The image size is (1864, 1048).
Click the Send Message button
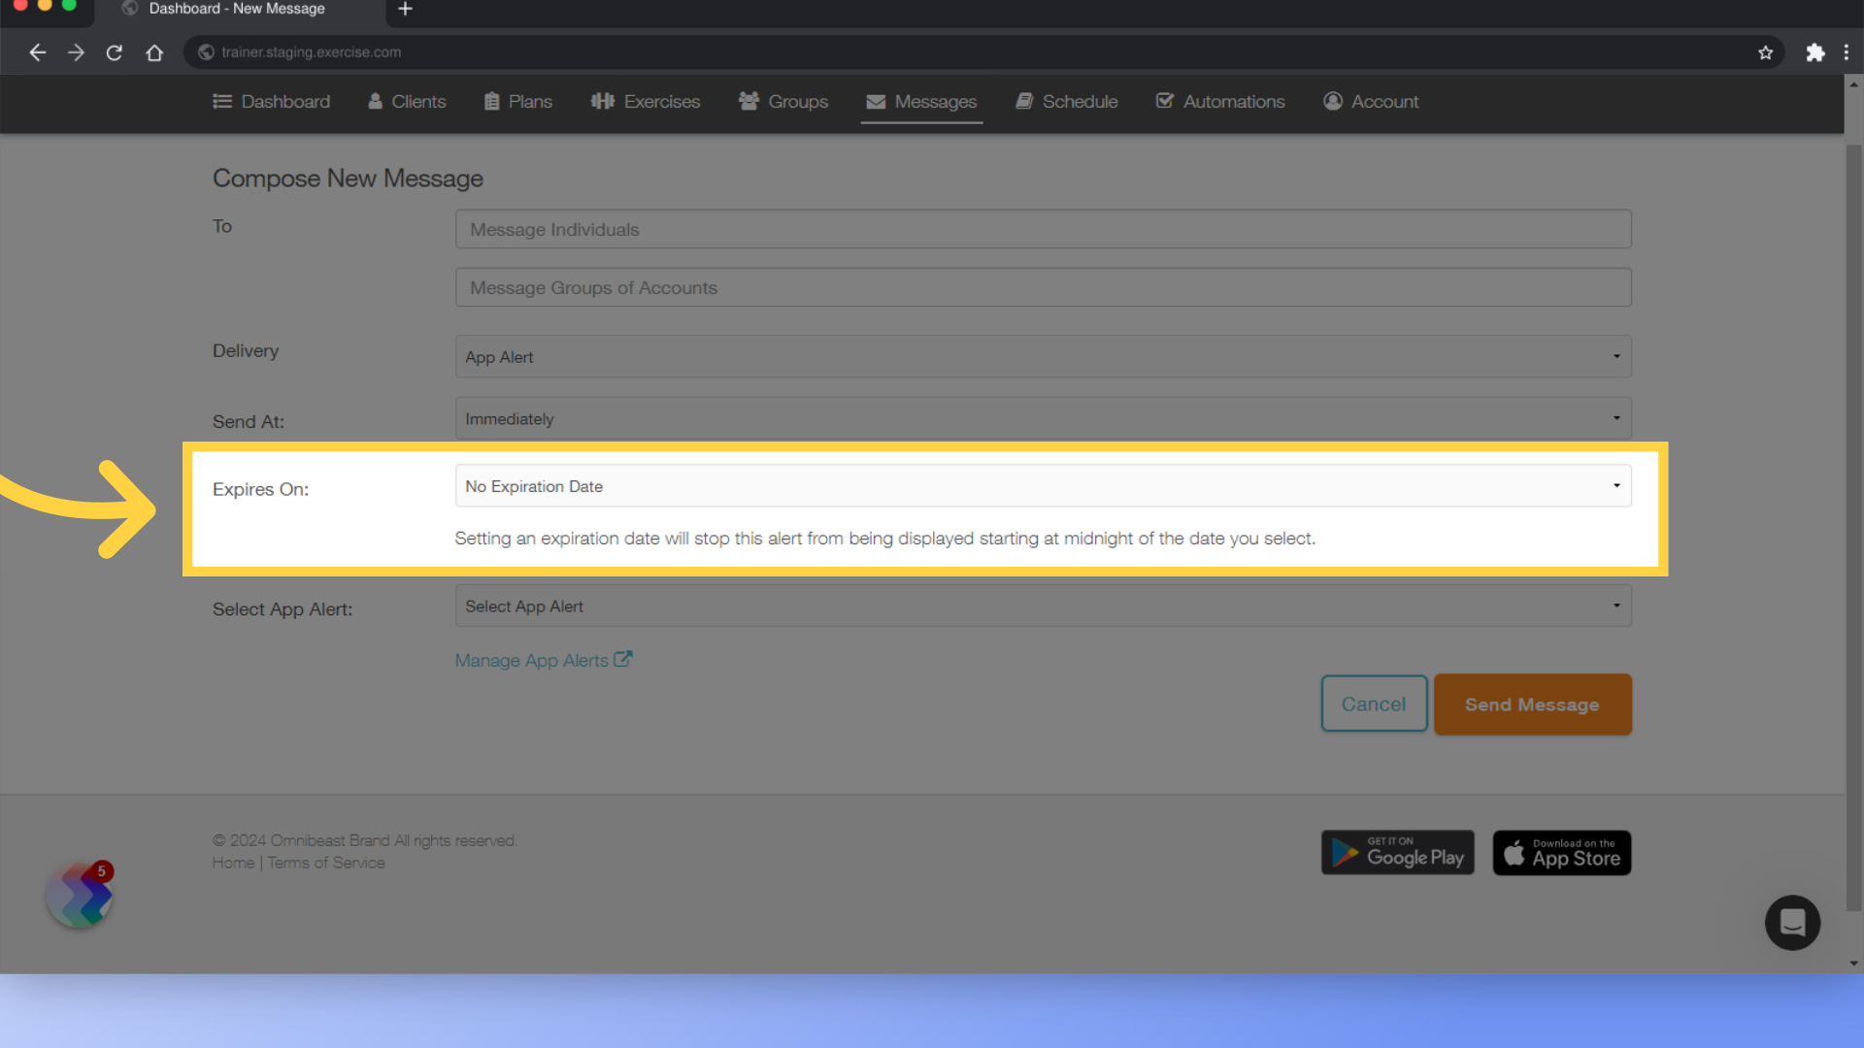[x=1532, y=704]
